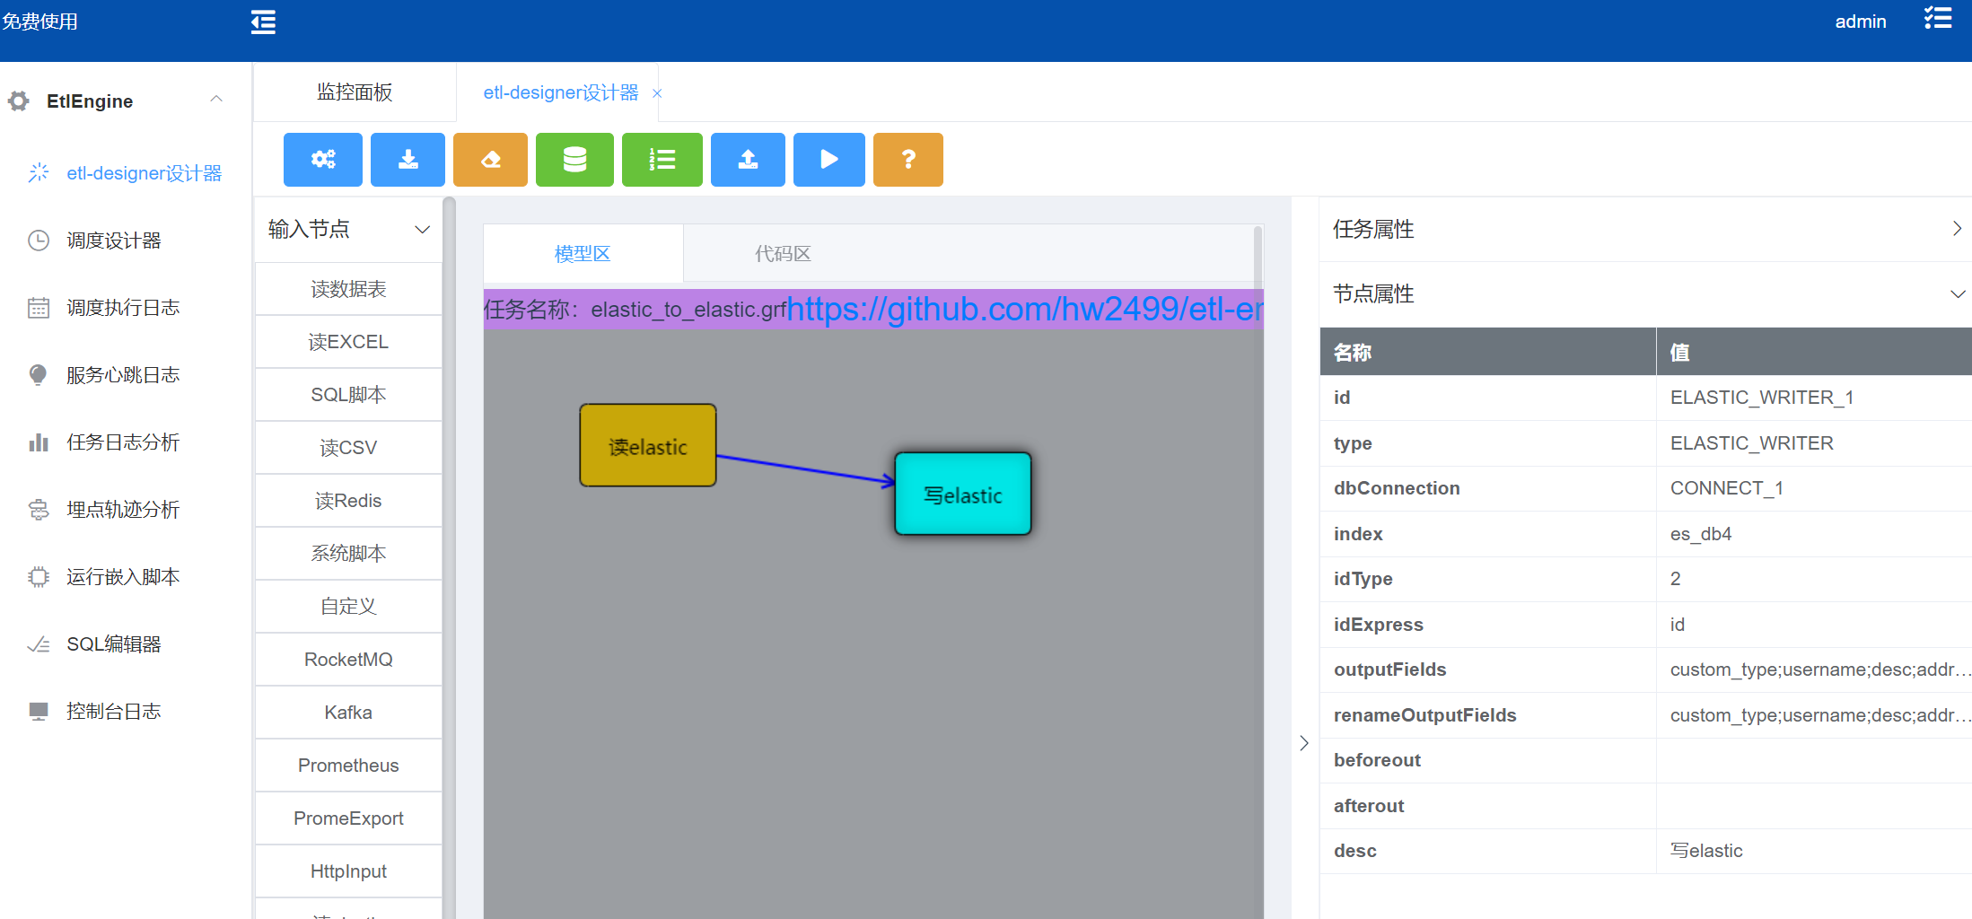Collapse the 节点属性 panel

[1958, 294]
